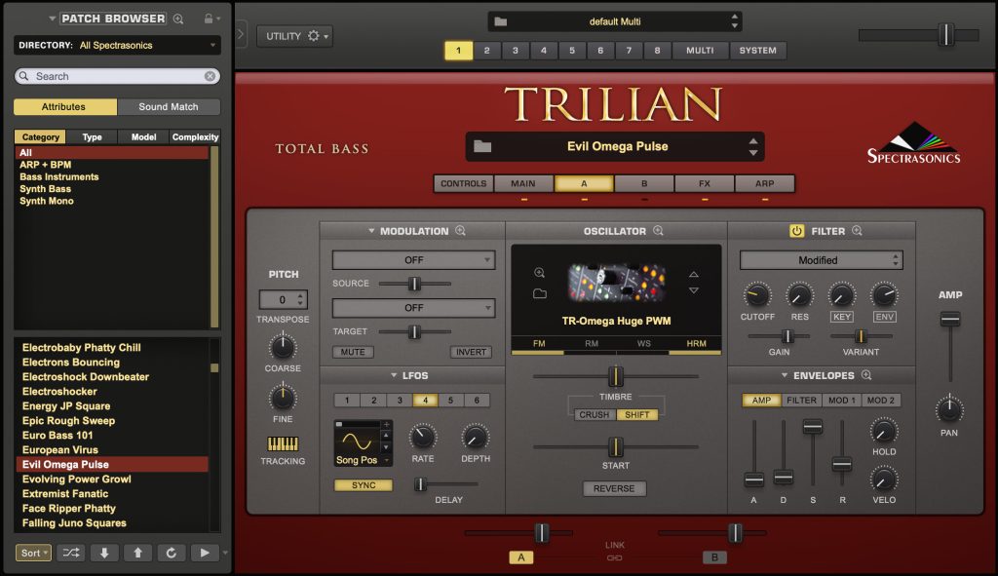998x576 pixels.
Task: Click the shuffle patches icon
Action: [70, 553]
